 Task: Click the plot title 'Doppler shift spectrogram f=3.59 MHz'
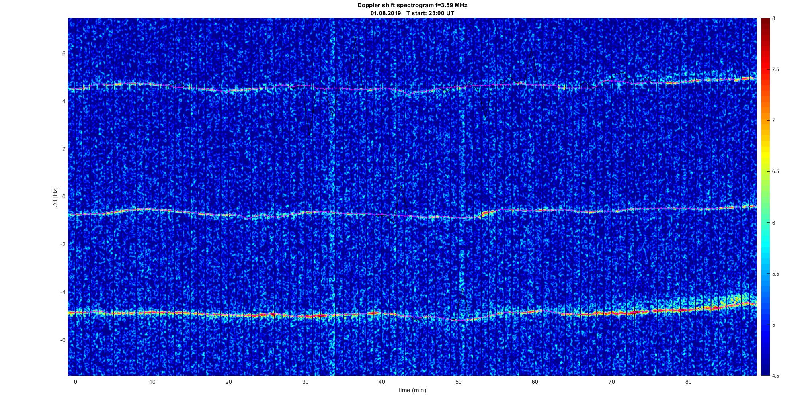pos(412,6)
